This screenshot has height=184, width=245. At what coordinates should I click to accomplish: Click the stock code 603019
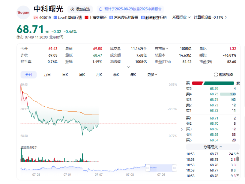click(45, 18)
